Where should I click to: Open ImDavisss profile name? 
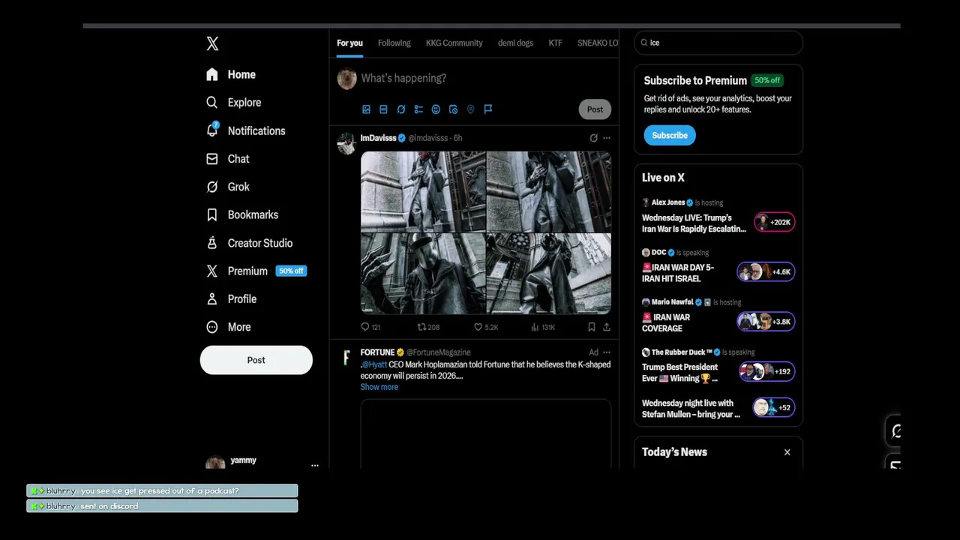point(378,138)
